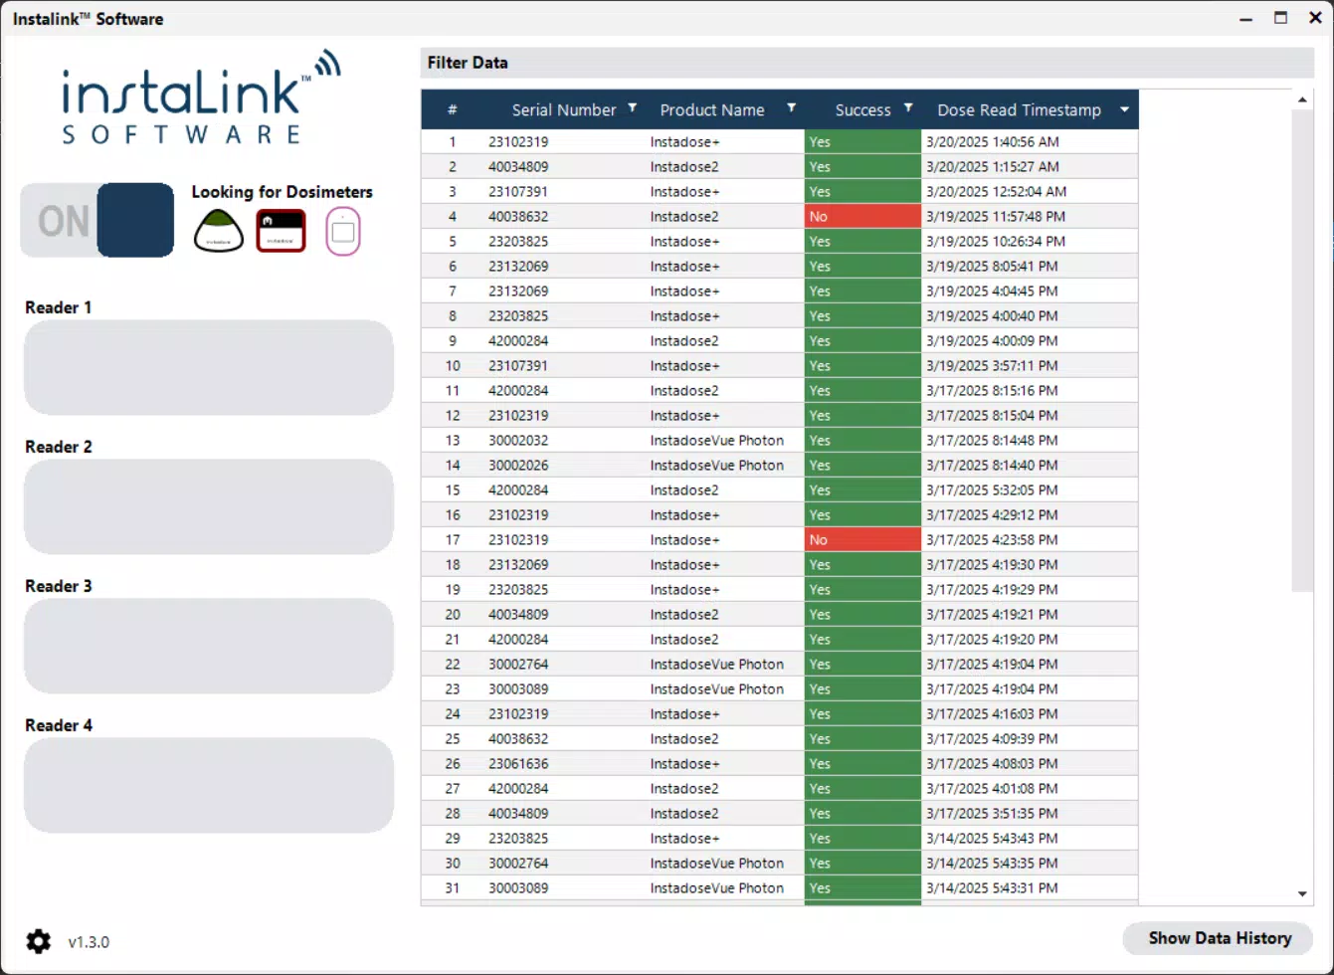Click the instaLink Software logo
This screenshot has height=975, width=1334.
(x=201, y=97)
